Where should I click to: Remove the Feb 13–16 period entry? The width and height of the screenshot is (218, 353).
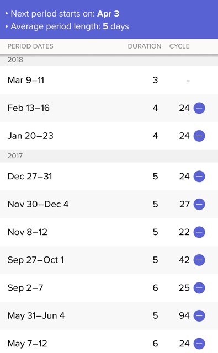(199, 108)
